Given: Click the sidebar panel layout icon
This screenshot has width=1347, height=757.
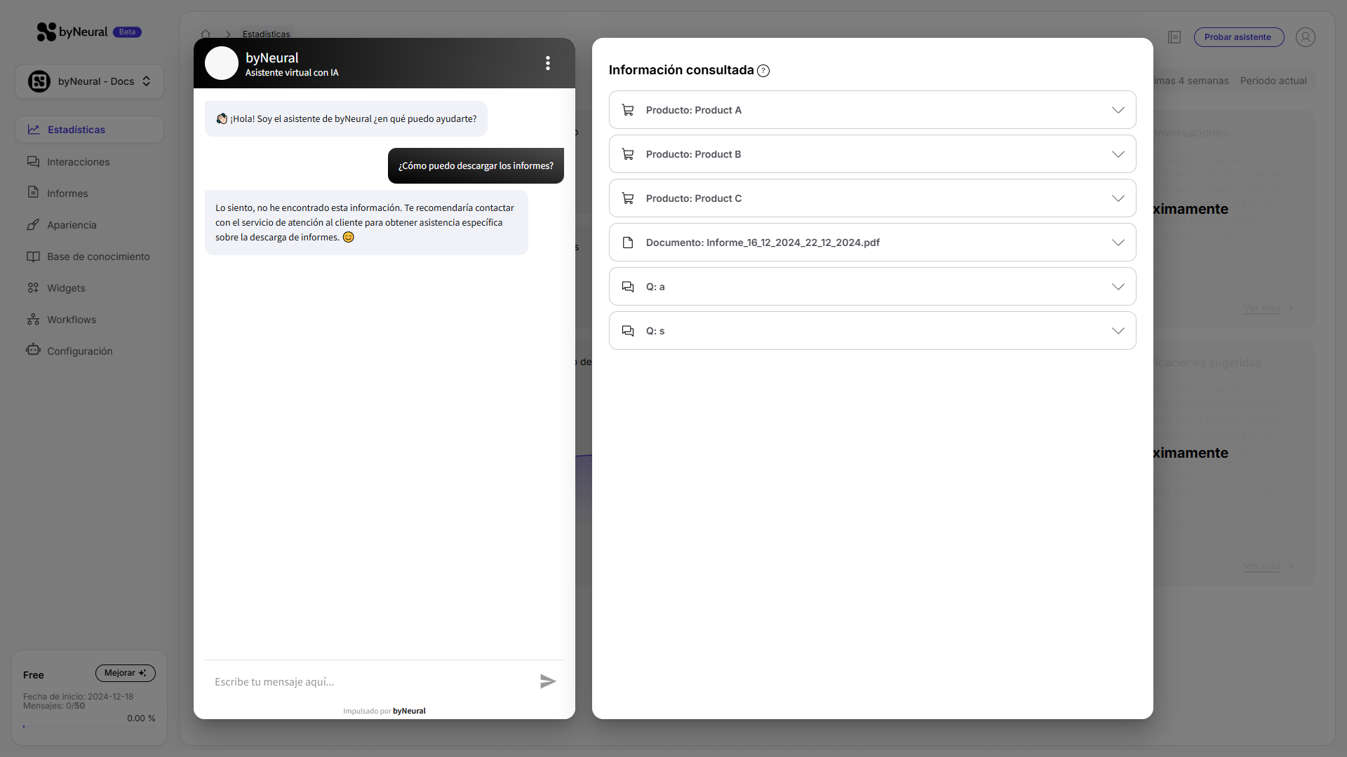Looking at the screenshot, I should click(1174, 37).
